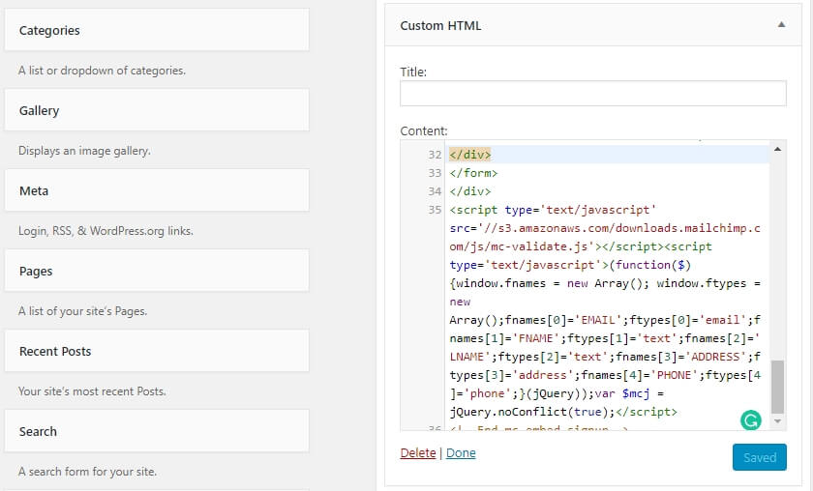Click 'A list of your site's Pages.' text
The height and width of the screenshot is (491, 813).
83,311
